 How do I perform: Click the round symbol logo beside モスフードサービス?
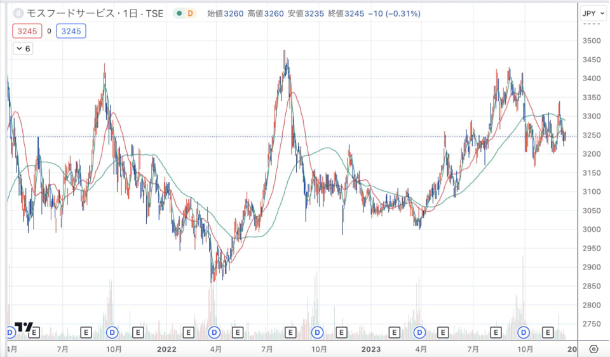[18, 13]
